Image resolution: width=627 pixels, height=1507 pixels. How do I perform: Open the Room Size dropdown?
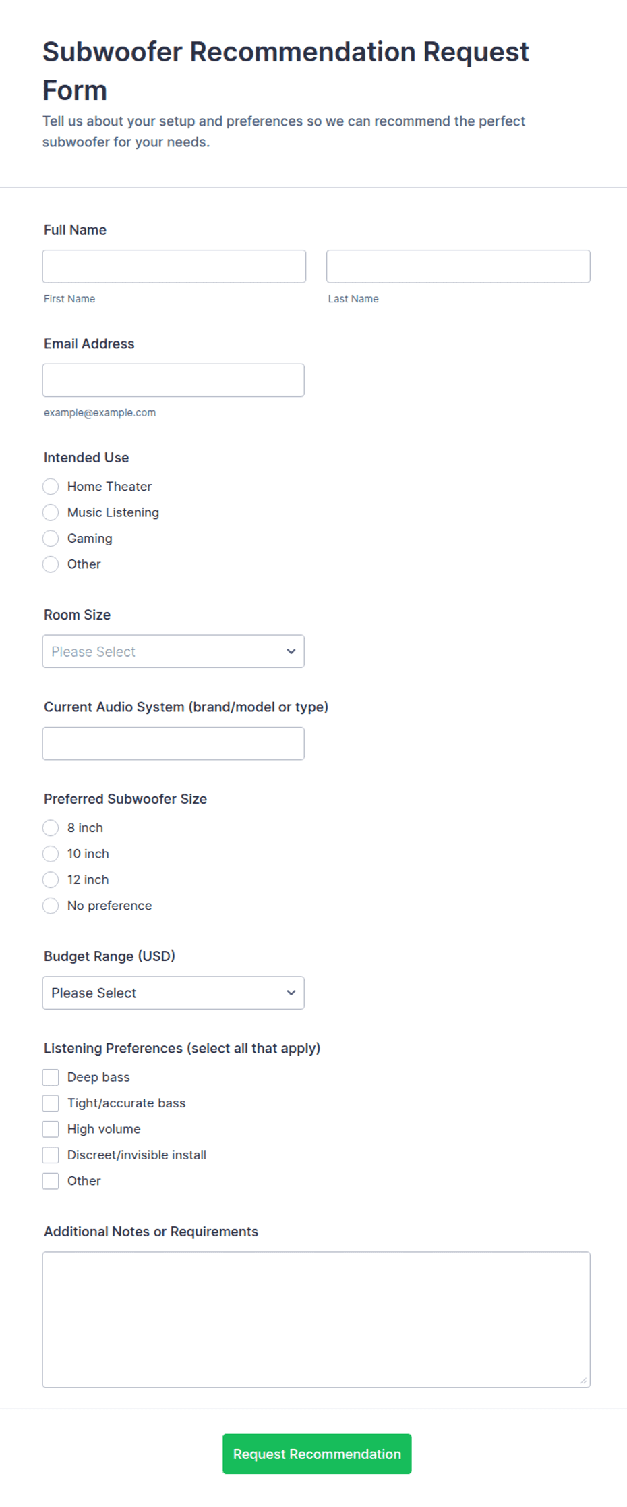[x=173, y=652]
